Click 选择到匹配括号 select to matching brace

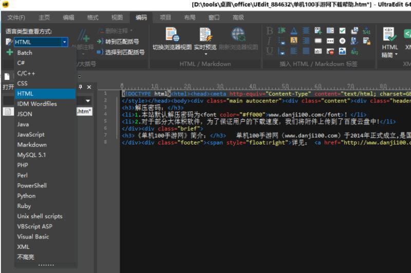[x=121, y=52]
